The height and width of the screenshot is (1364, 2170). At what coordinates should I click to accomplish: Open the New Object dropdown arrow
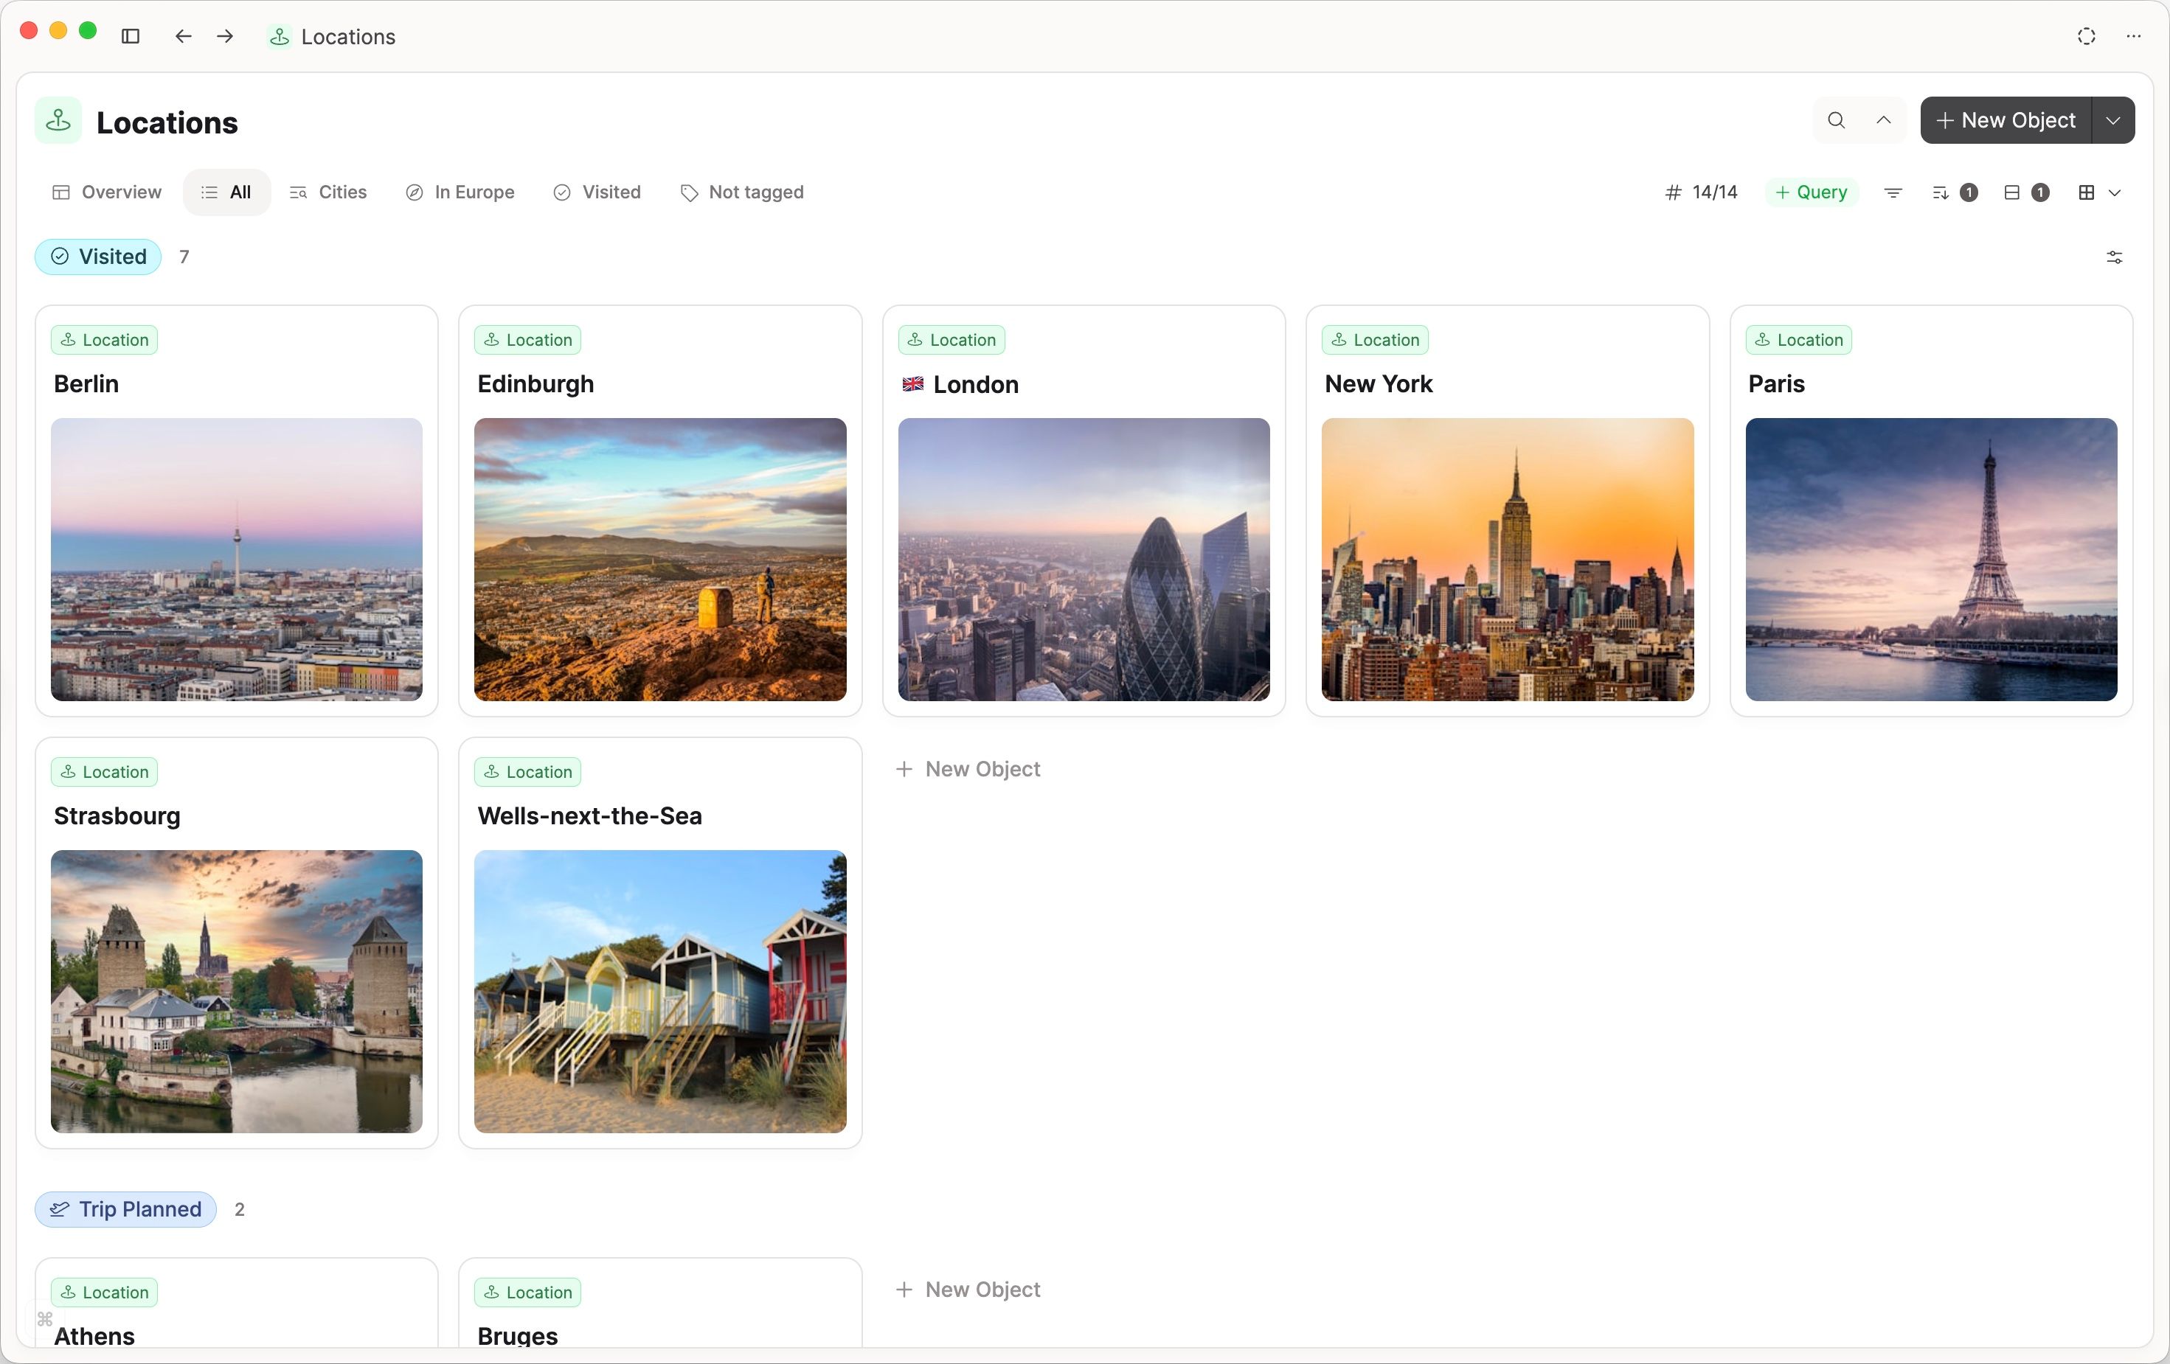pyautogui.click(x=2112, y=120)
